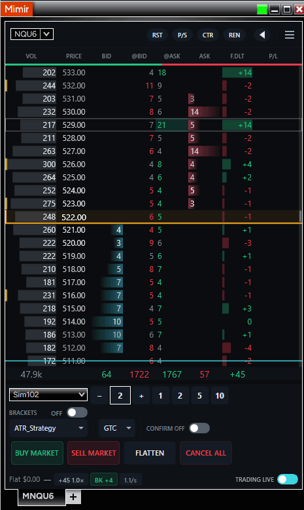Click the REN toolbar button
This screenshot has height=510, width=304.
tap(234, 35)
